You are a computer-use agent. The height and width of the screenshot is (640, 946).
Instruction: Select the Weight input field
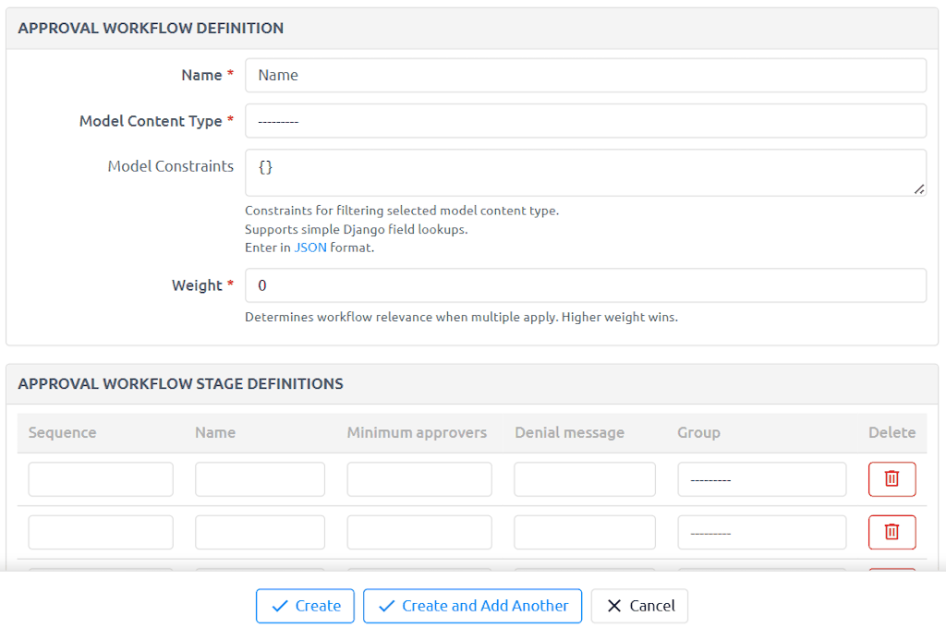tap(585, 285)
